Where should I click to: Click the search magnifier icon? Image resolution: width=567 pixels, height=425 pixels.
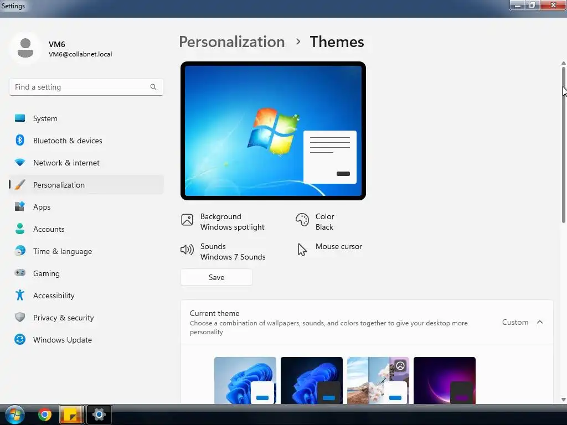153,87
